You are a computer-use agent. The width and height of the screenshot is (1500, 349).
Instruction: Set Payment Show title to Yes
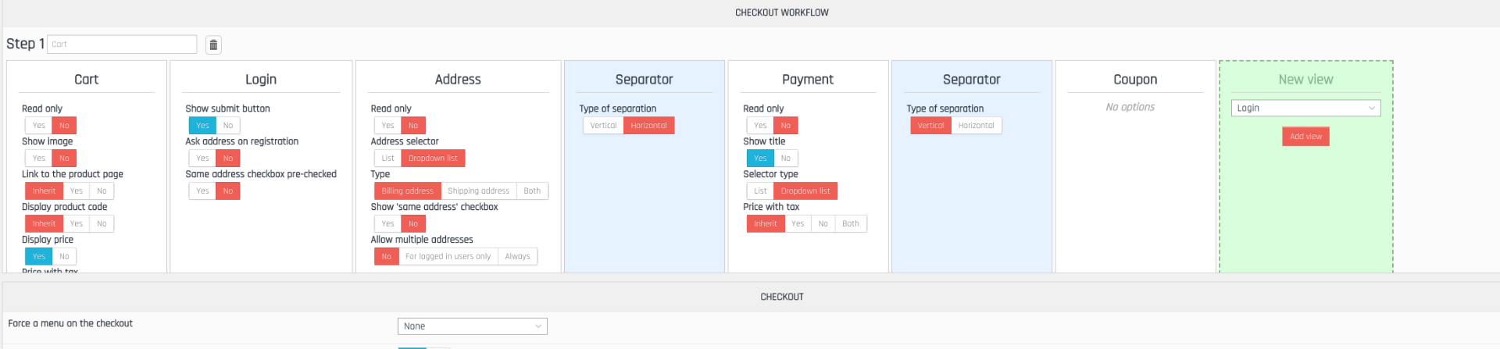[760, 158]
